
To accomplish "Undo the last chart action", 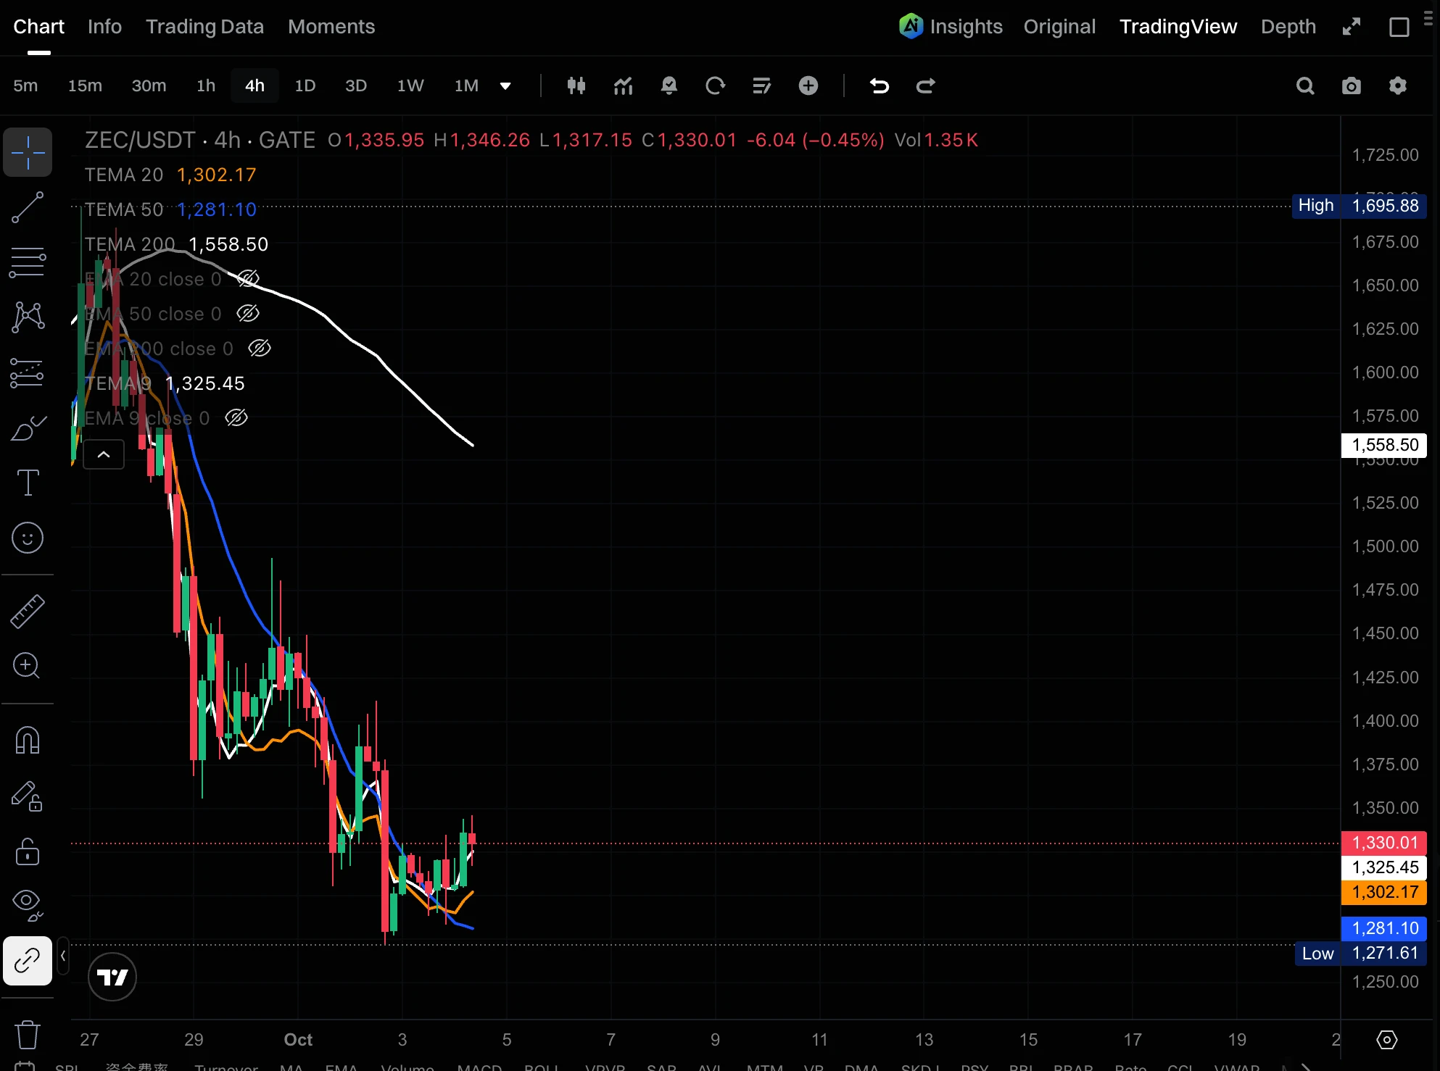I will point(880,86).
